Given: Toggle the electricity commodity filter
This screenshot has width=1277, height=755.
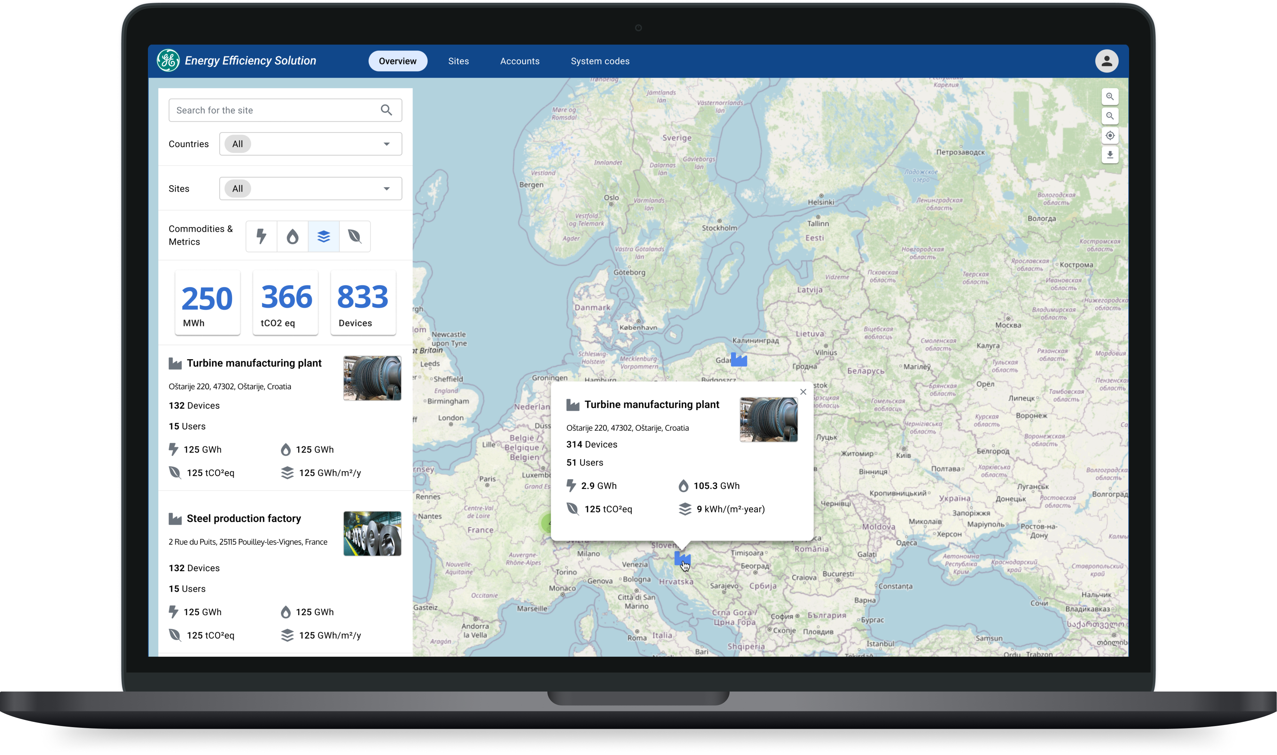Looking at the screenshot, I should coord(261,236).
